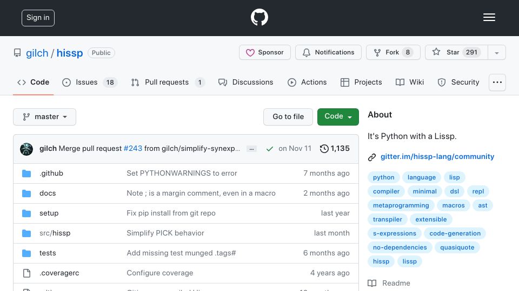
Task: Open commit 'Fix pip install from git repo'
Action: [x=171, y=213]
